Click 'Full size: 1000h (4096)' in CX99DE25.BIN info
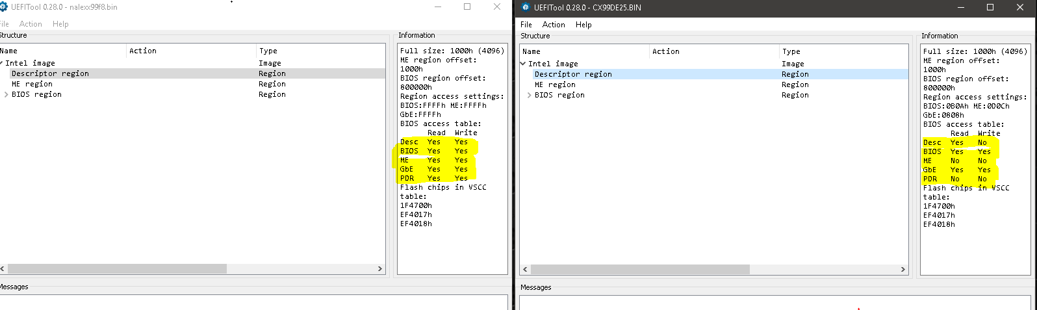The height and width of the screenshot is (310, 1037). pos(975,51)
